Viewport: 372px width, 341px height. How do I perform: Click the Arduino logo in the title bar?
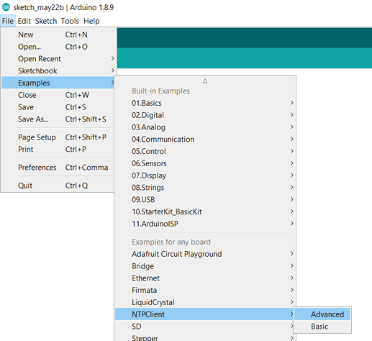6,7
